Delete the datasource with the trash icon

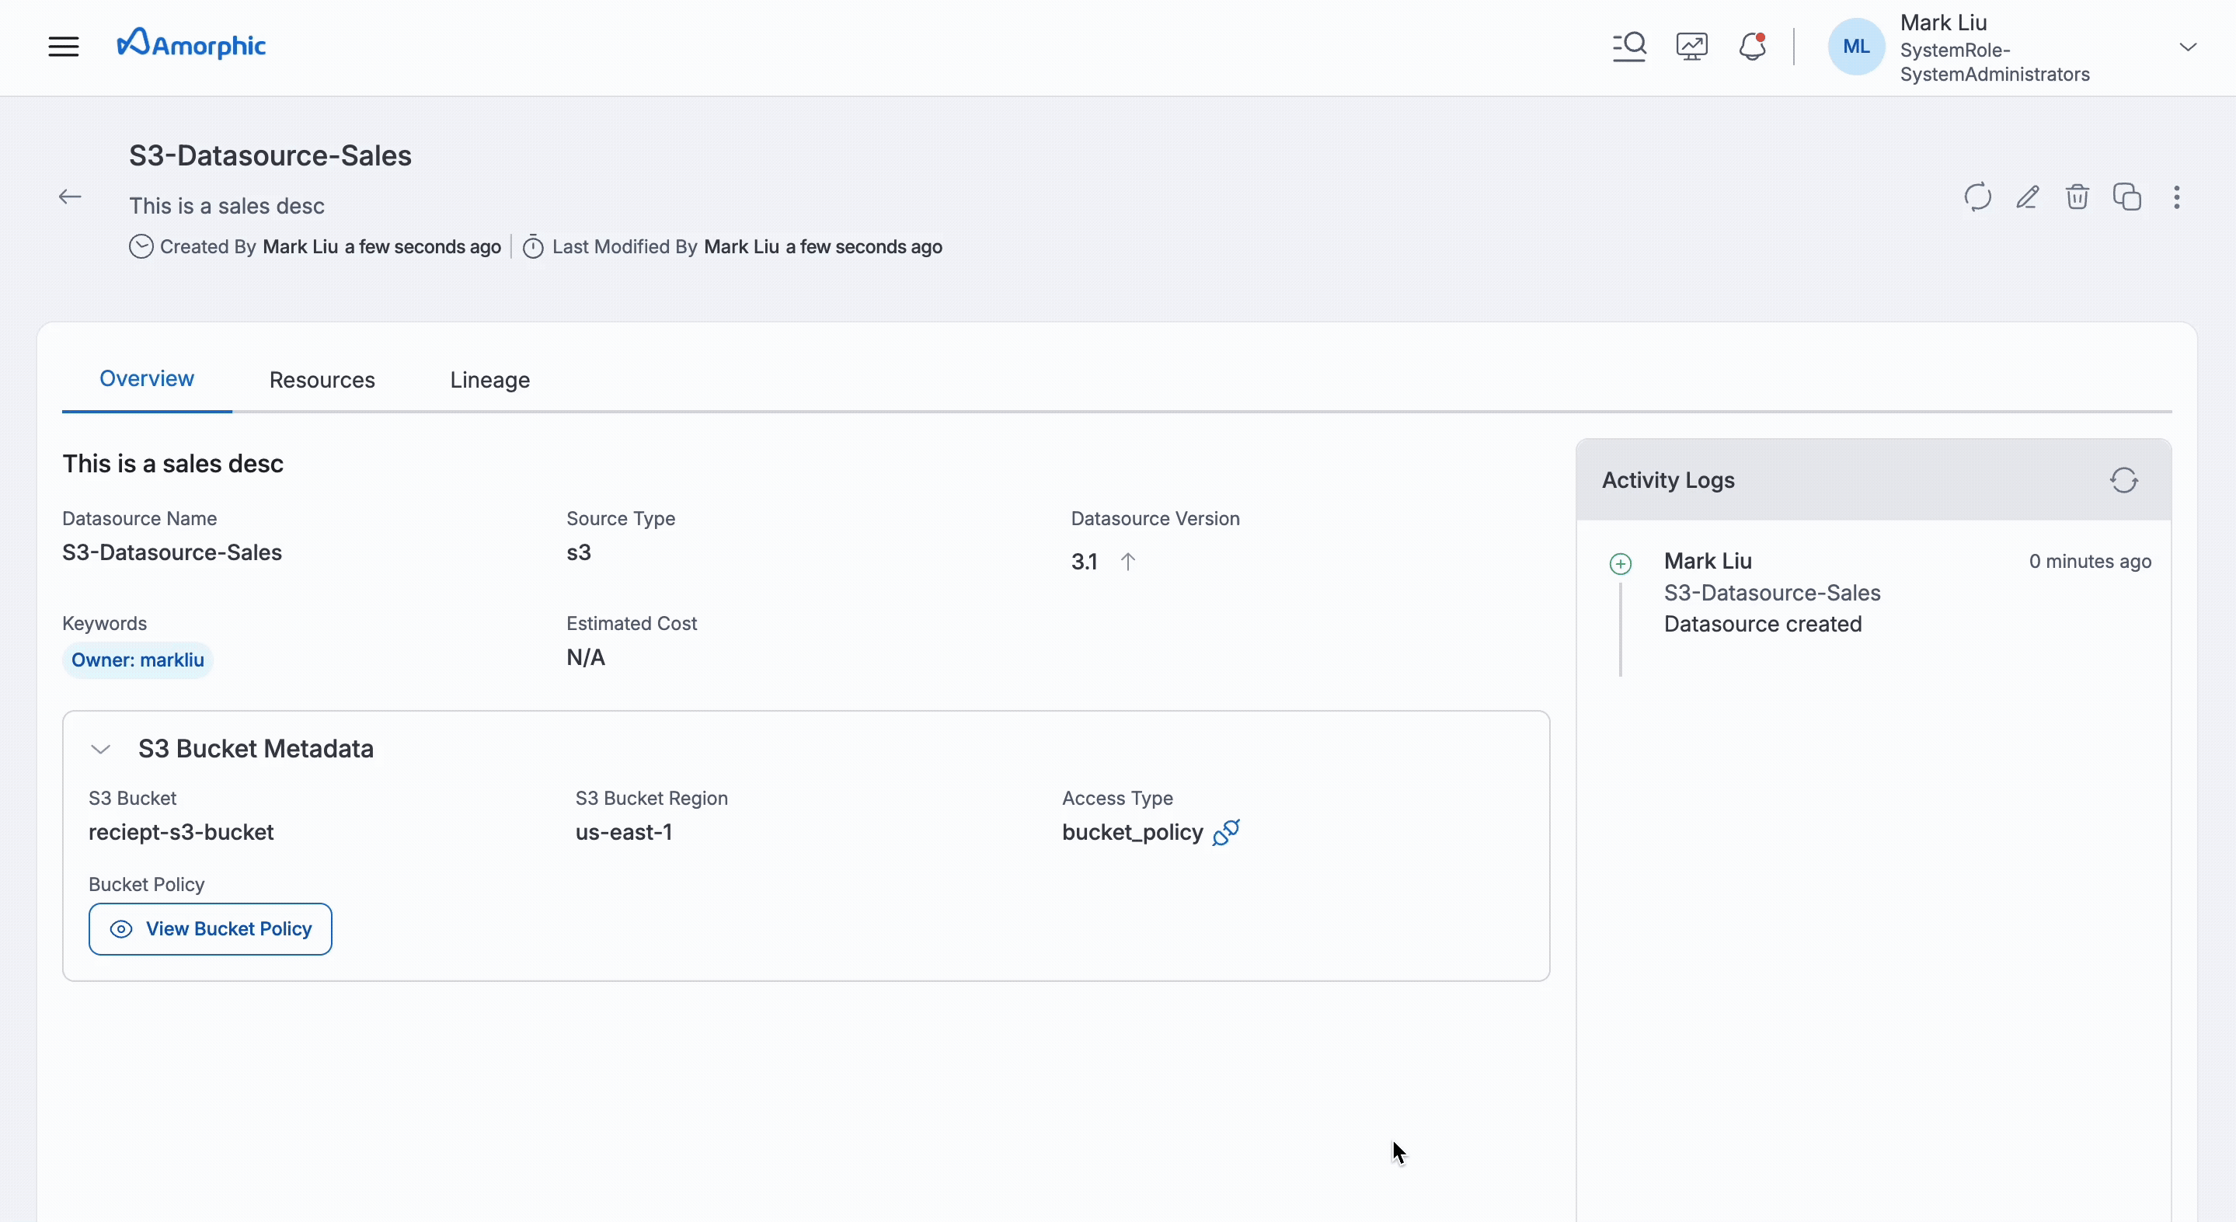[2078, 197]
